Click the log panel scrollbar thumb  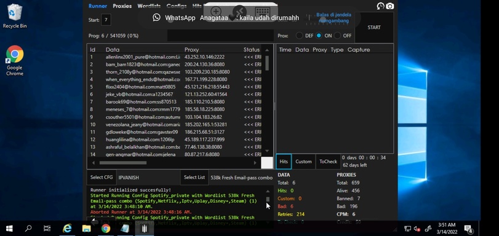coord(268,199)
